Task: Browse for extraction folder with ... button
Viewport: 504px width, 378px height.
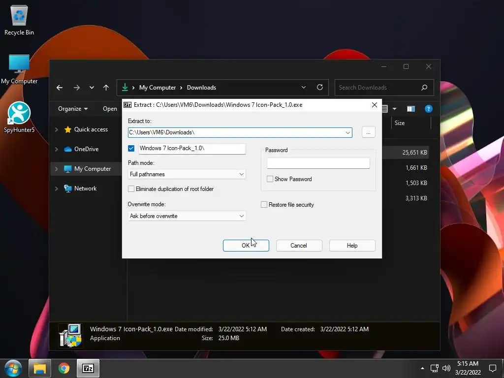Action: (x=368, y=132)
